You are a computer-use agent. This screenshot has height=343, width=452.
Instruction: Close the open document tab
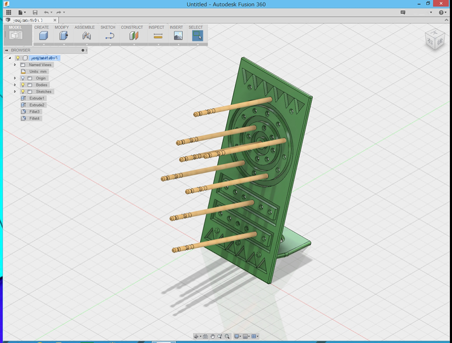click(x=55, y=20)
